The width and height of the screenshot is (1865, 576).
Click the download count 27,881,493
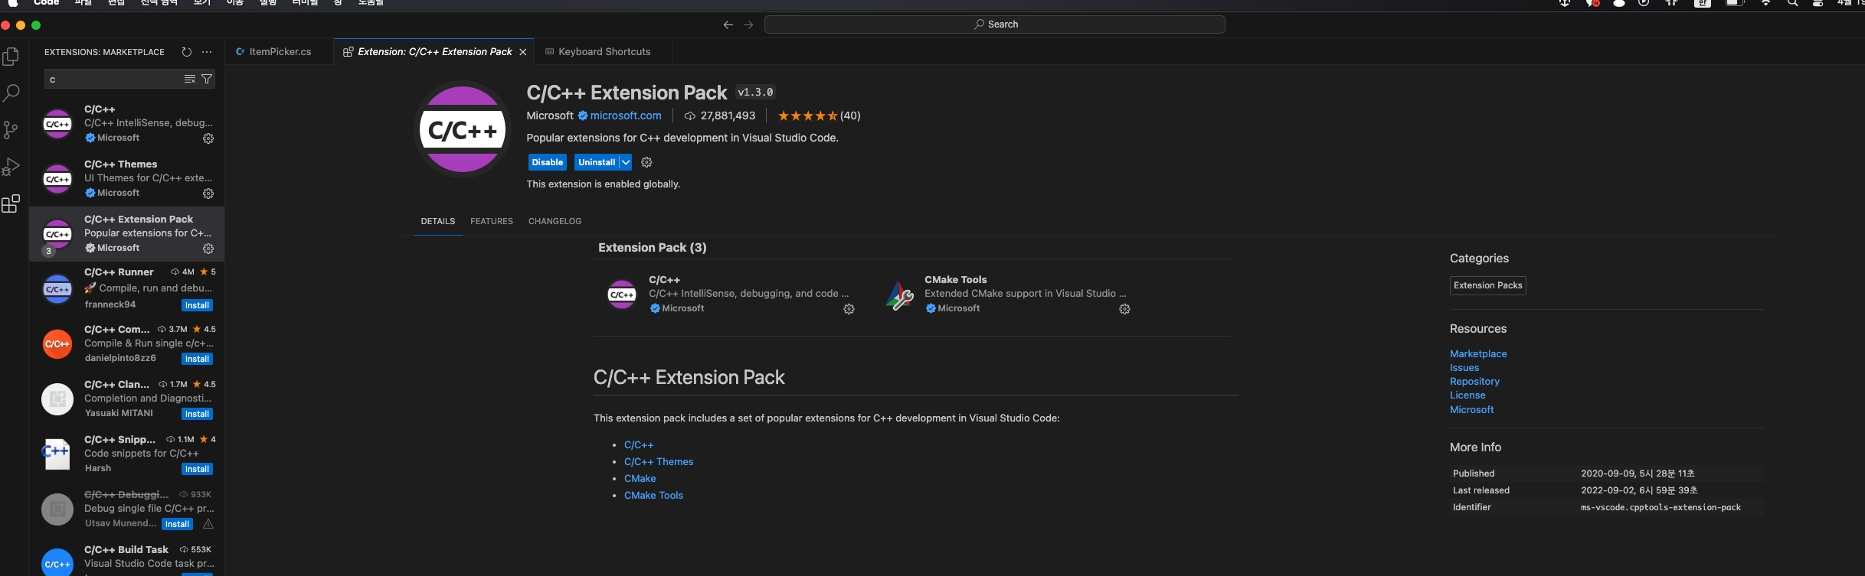(x=720, y=116)
